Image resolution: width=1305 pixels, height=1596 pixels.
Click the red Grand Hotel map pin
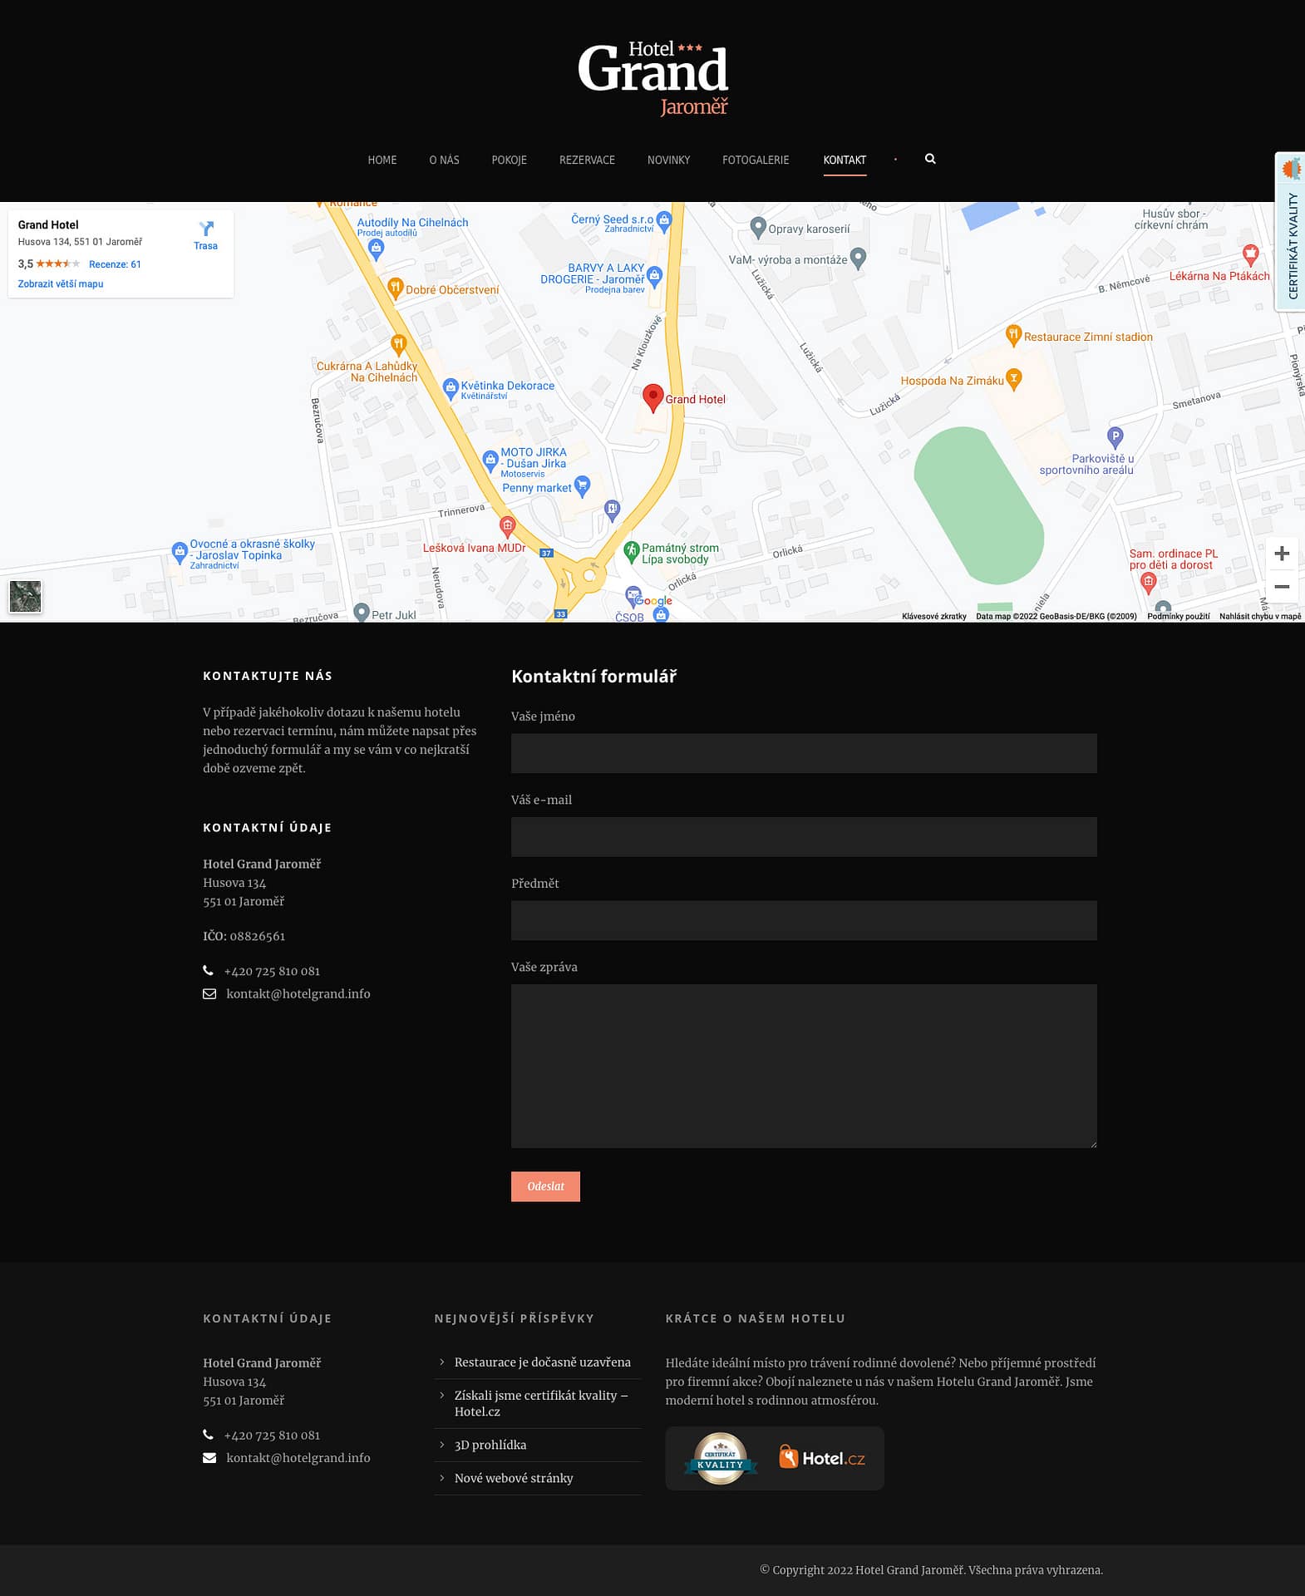click(653, 397)
